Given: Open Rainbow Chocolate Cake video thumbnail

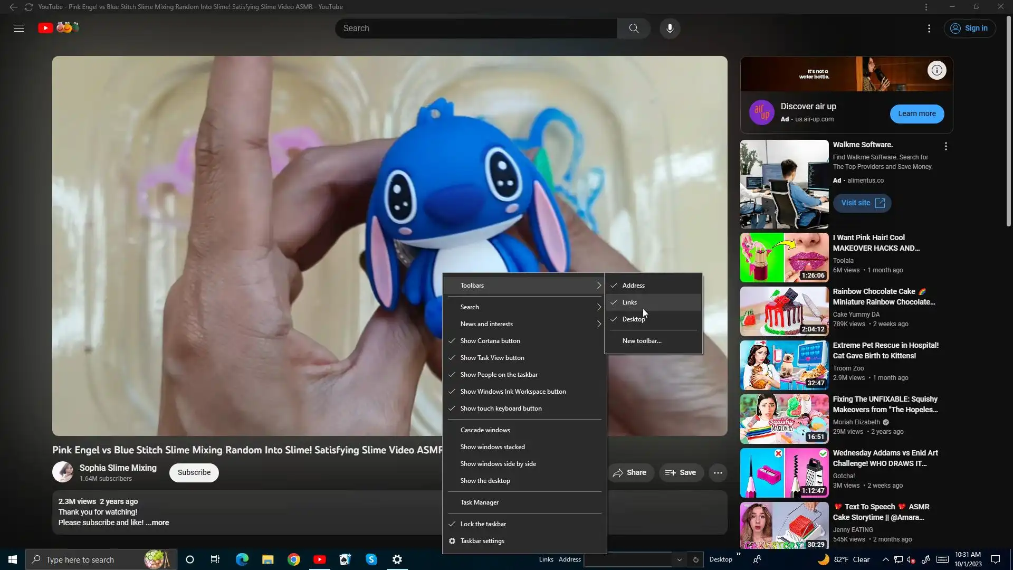Looking at the screenshot, I should coord(784,311).
